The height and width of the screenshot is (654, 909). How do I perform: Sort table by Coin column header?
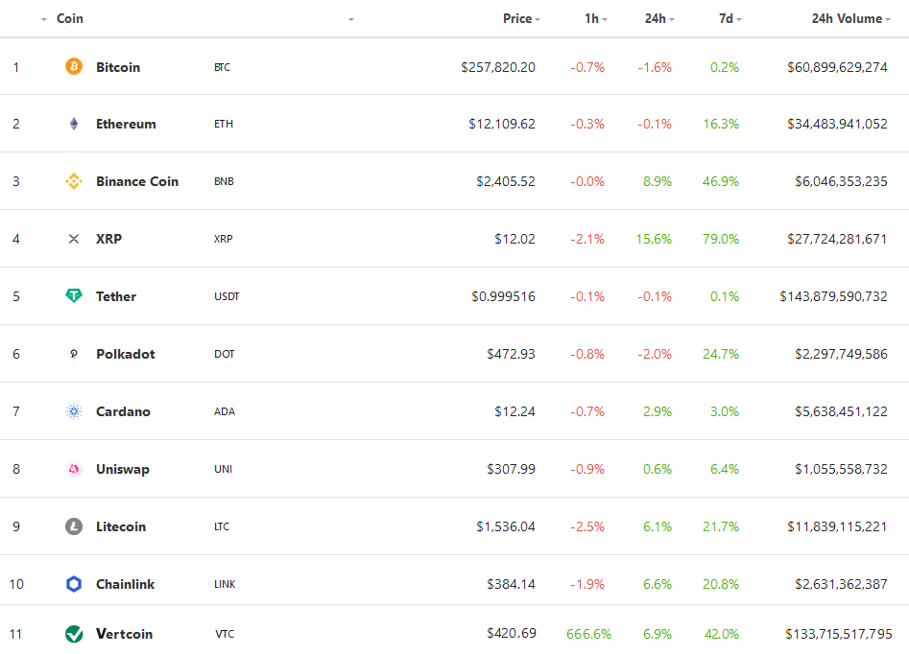pos(70,18)
